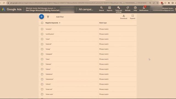Check the 'certification' keyword row

click(42, 34)
